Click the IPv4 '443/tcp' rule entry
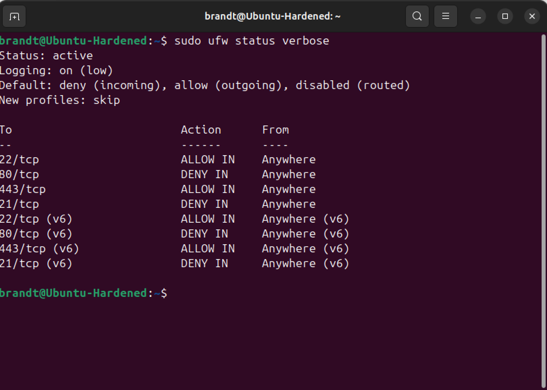The height and width of the screenshot is (390, 547). point(23,189)
